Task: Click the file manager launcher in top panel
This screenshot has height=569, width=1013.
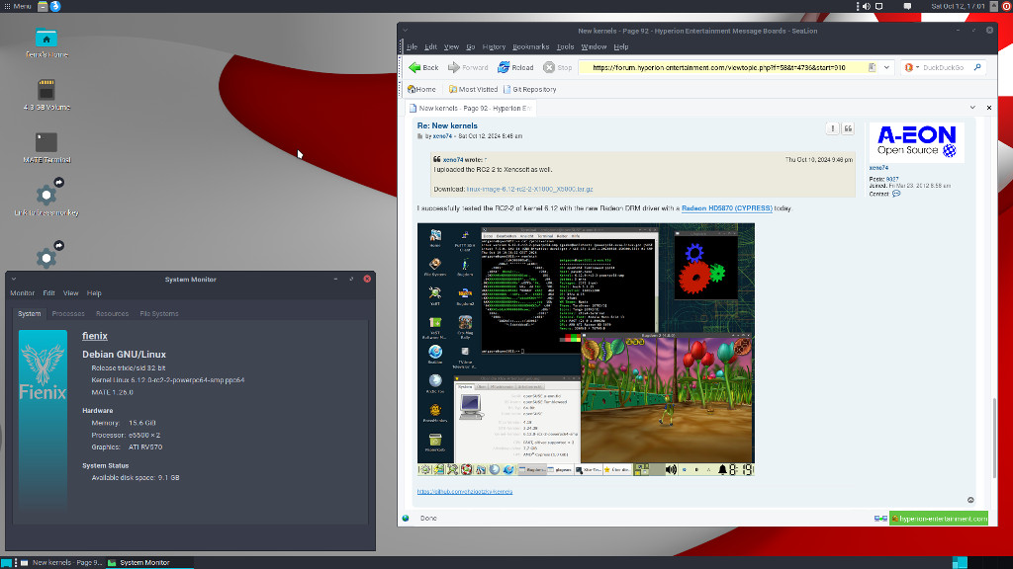Action: [43, 6]
